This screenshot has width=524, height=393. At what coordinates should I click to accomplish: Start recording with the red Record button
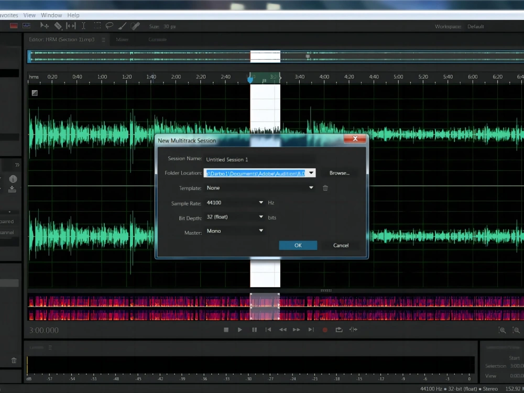[325, 330]
